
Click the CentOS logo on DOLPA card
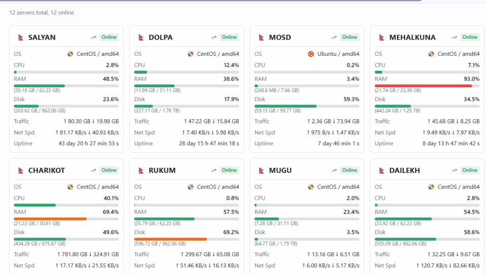[x=190, y=54]
